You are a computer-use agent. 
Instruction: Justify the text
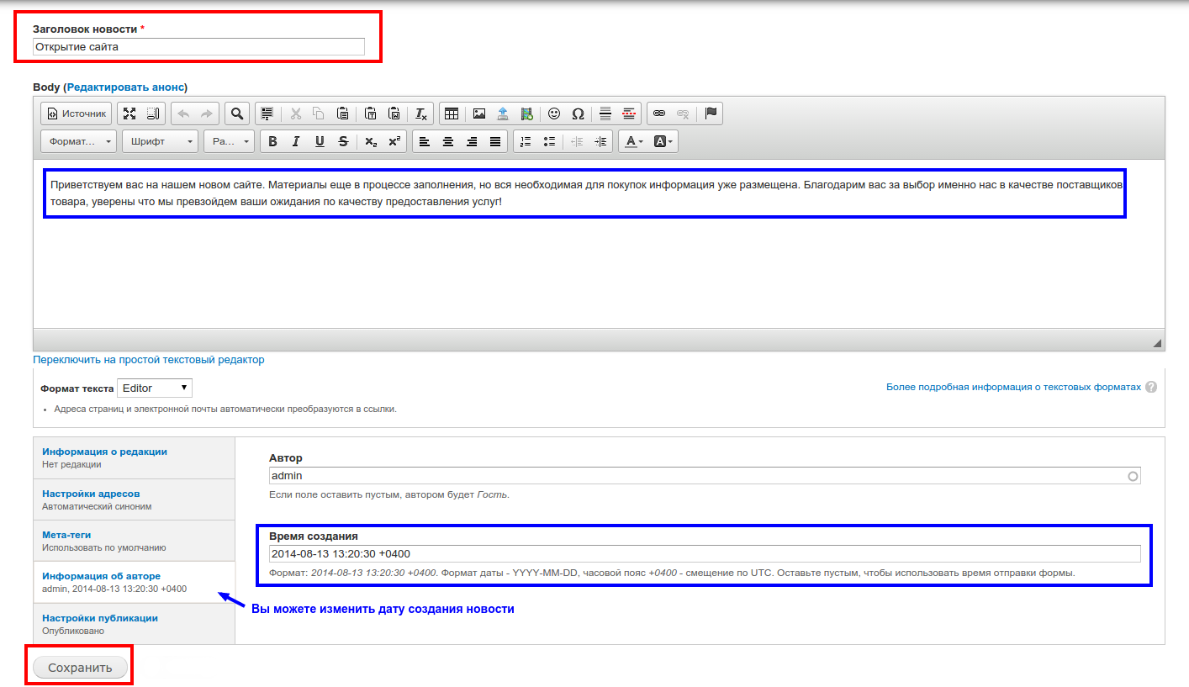pos(495,142)
